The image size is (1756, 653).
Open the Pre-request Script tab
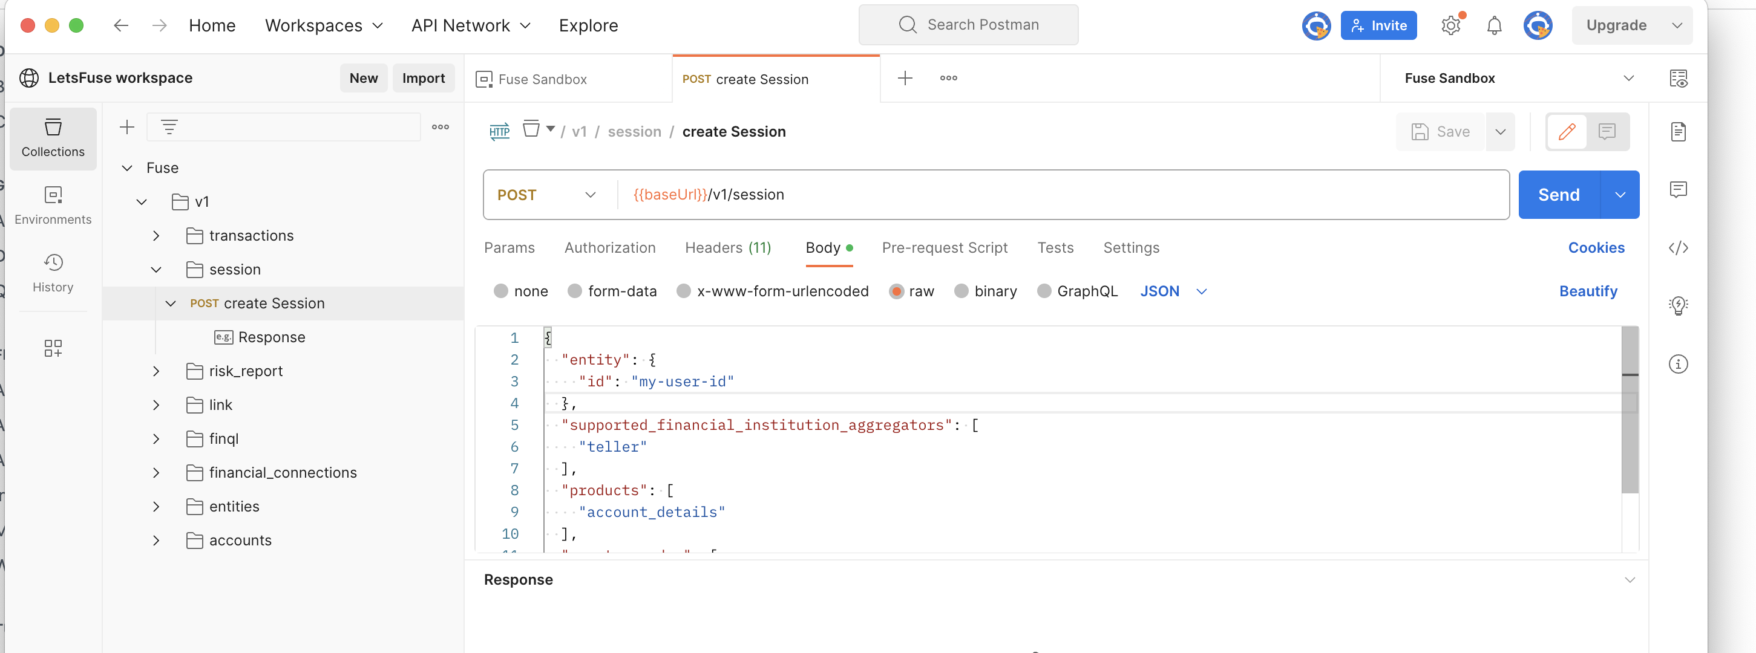pos(944,248)
